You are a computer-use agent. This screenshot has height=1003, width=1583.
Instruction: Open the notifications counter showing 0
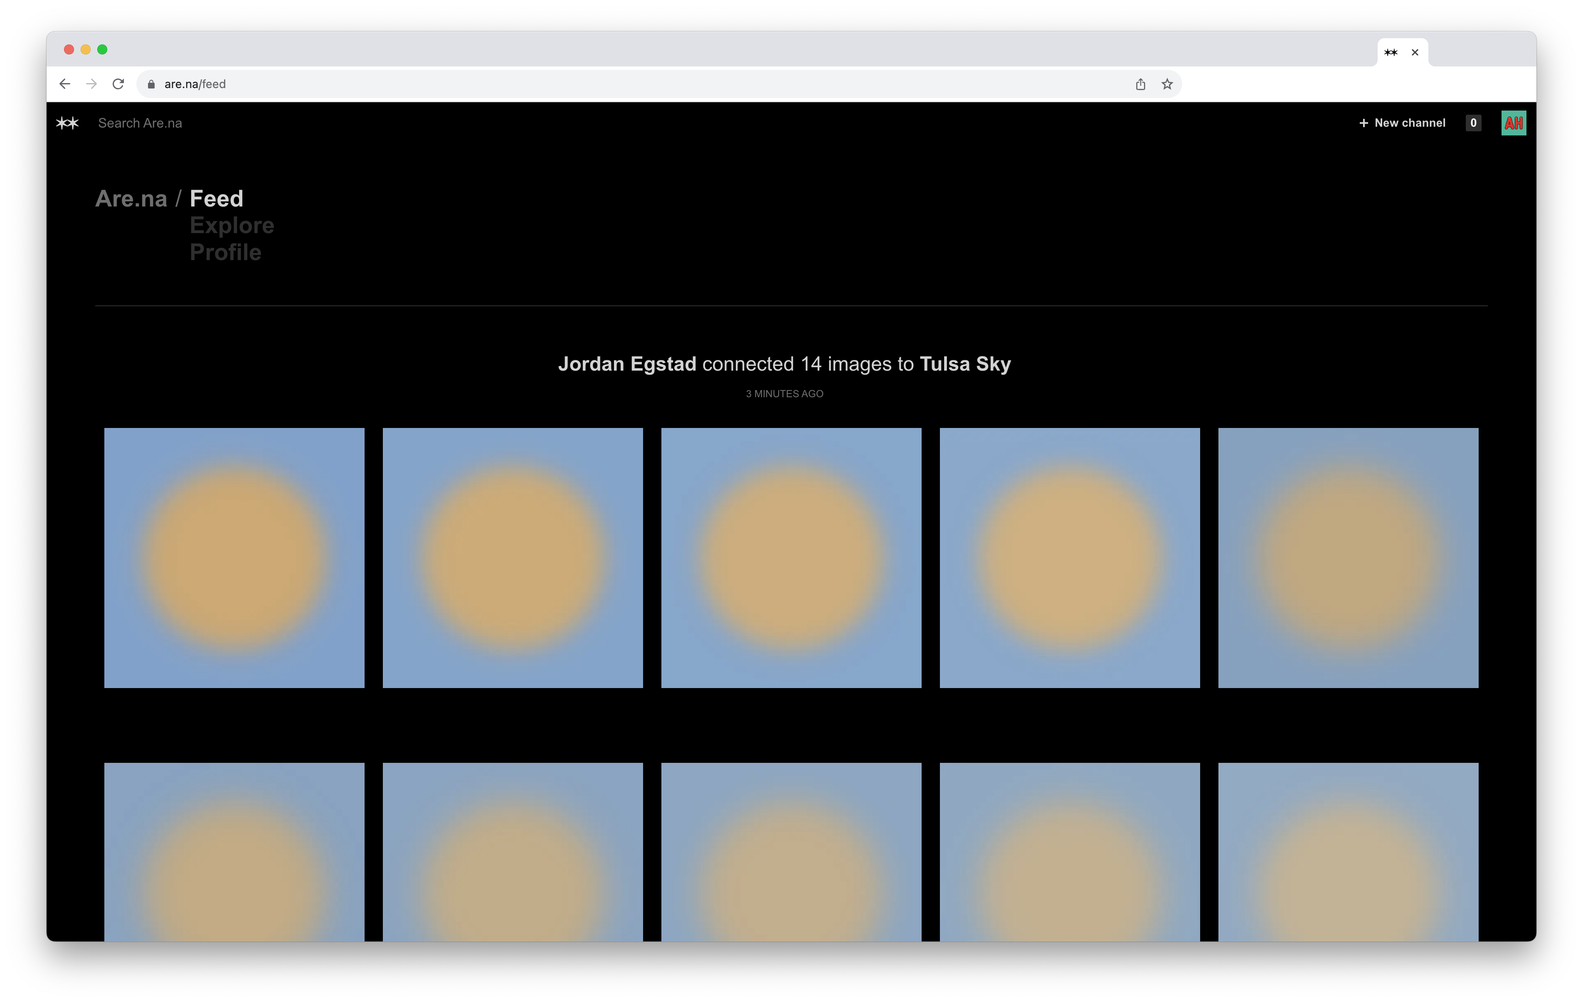(1473, 123)
